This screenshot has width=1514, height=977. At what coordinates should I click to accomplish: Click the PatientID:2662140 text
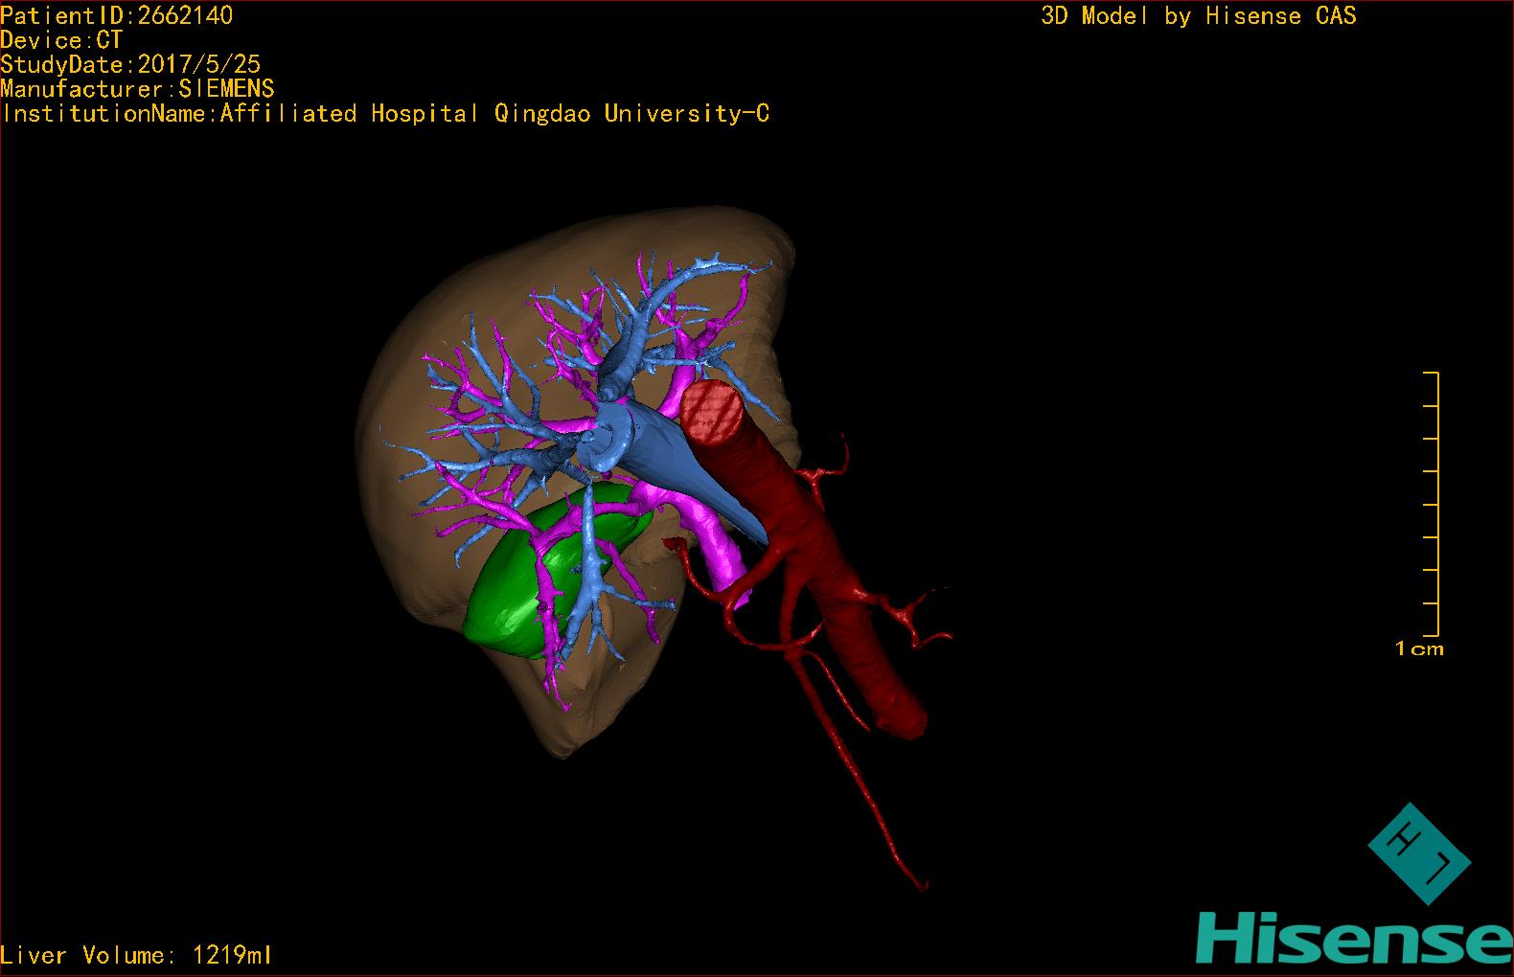[117, 15]
